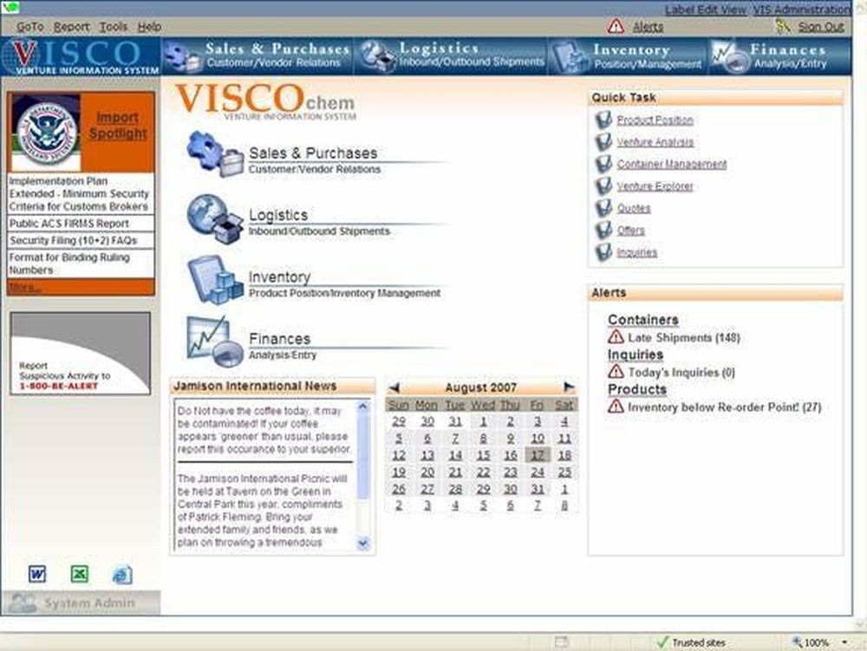Open the Tools menu
867x651 pixels.
point(114,27)
